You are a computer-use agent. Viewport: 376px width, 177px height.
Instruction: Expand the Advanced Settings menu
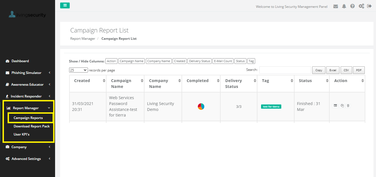[x=28, y=159]
